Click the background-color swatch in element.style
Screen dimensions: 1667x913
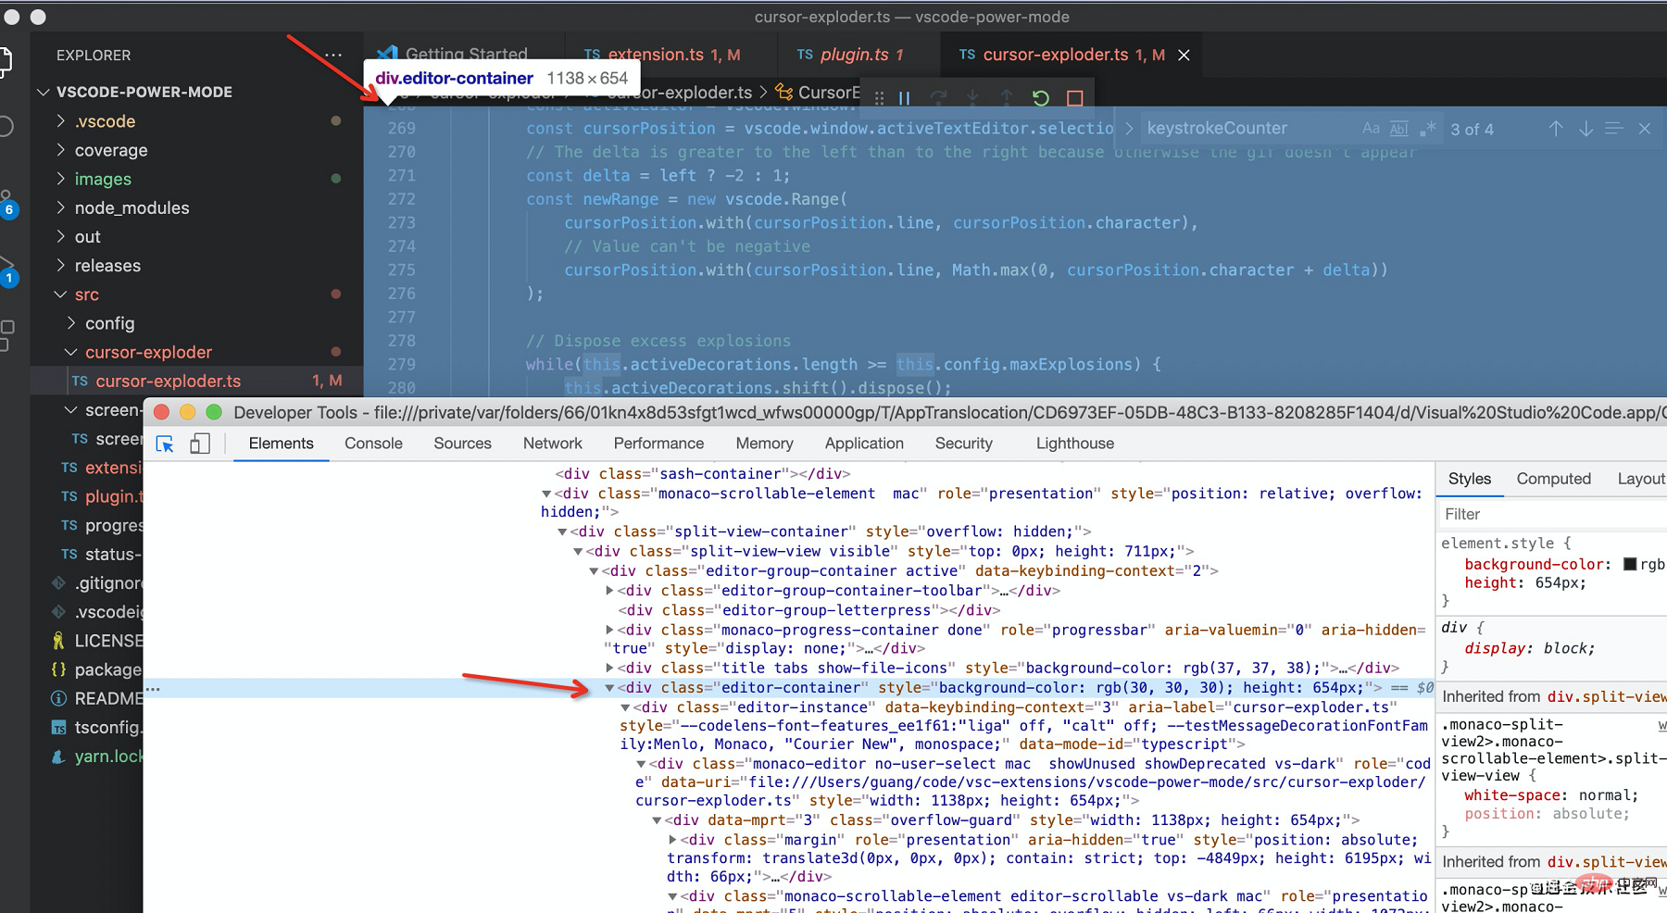coord(1630,564)
